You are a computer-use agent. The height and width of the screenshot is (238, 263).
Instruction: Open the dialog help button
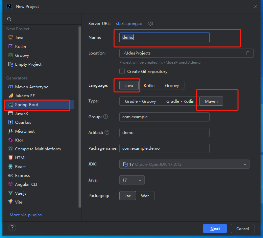12,227
